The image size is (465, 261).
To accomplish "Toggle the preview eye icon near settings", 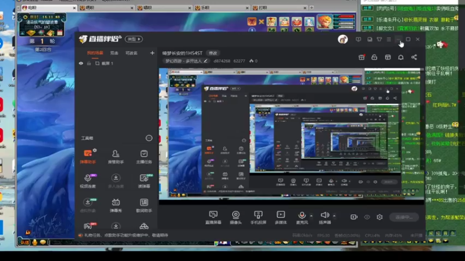I will coord(367,217).
